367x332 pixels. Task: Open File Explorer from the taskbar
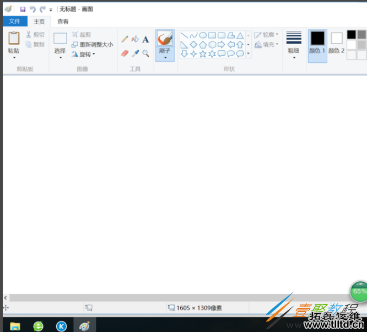tap(15, 326)
